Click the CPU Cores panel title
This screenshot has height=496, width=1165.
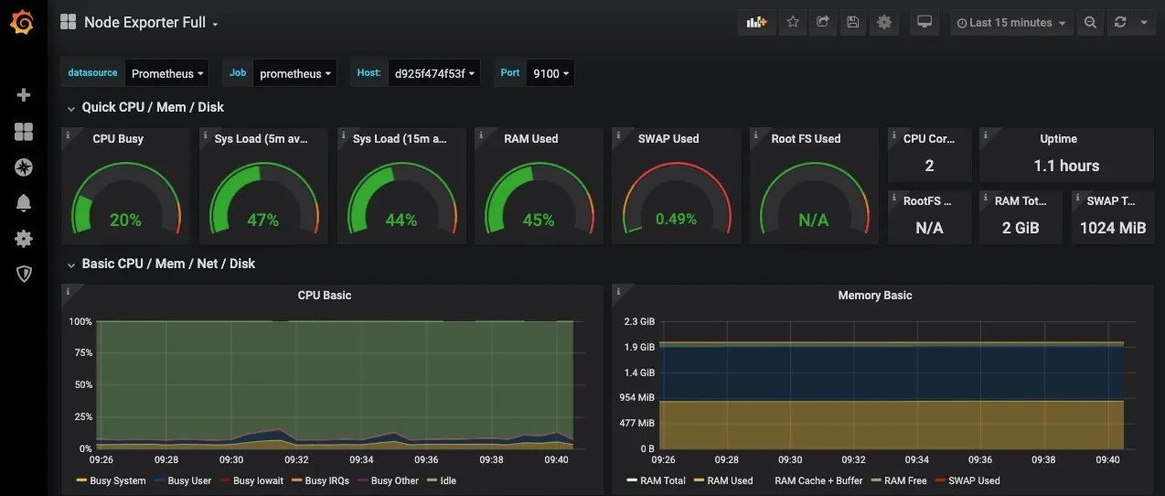(929, 139)
